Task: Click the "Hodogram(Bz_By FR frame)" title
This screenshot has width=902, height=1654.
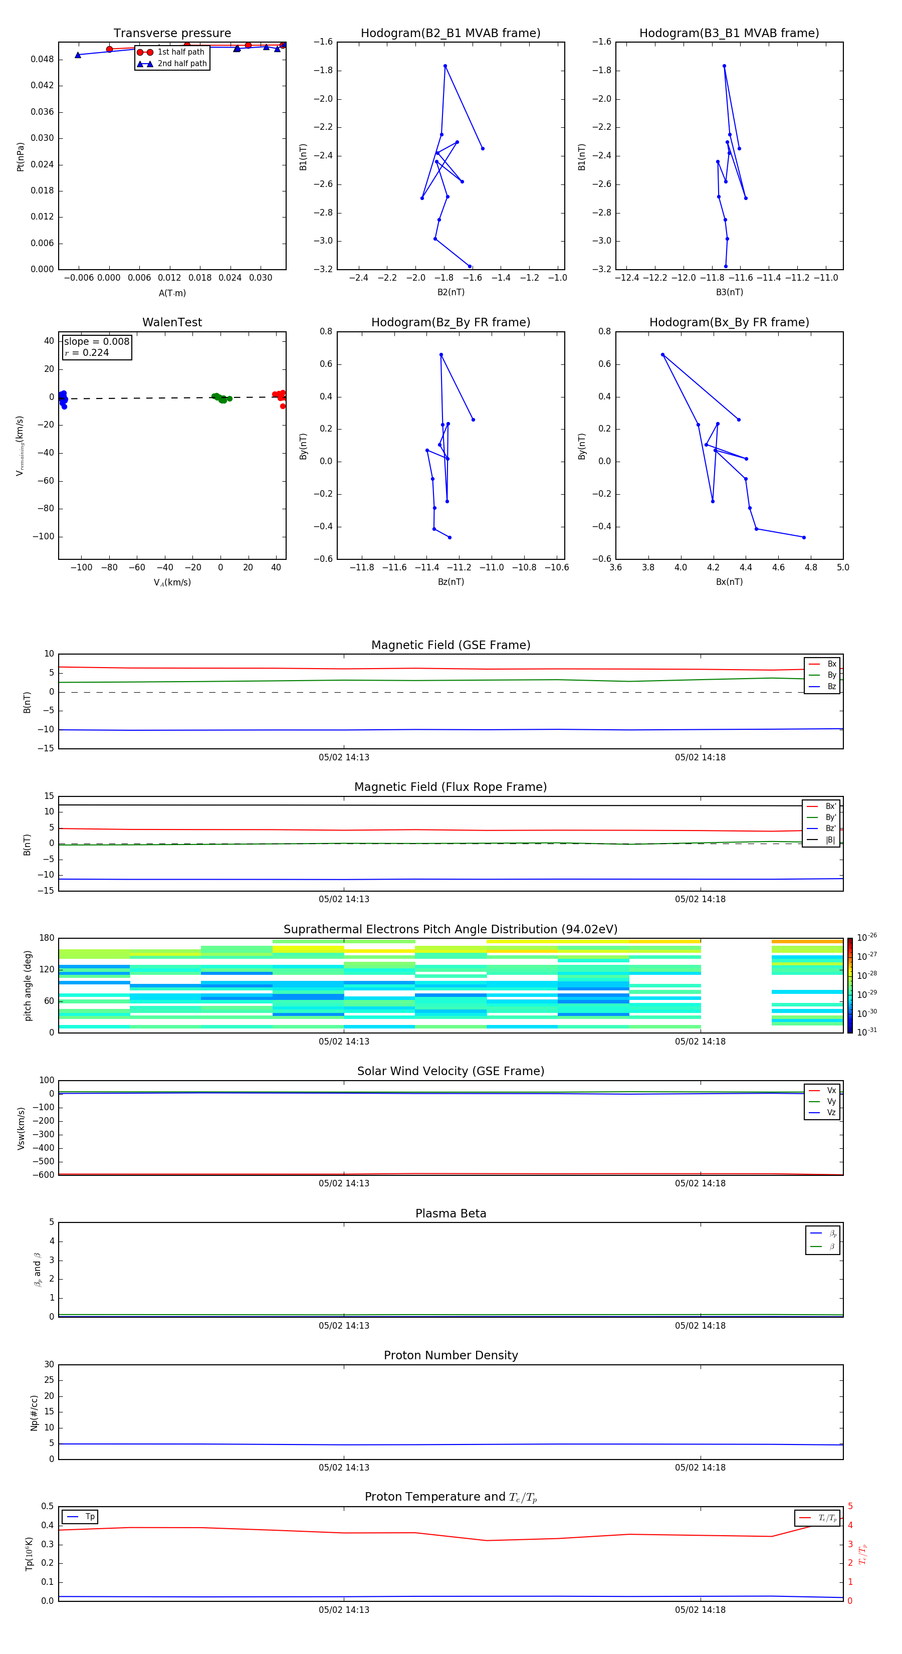Action: click(x=450, y=322)
